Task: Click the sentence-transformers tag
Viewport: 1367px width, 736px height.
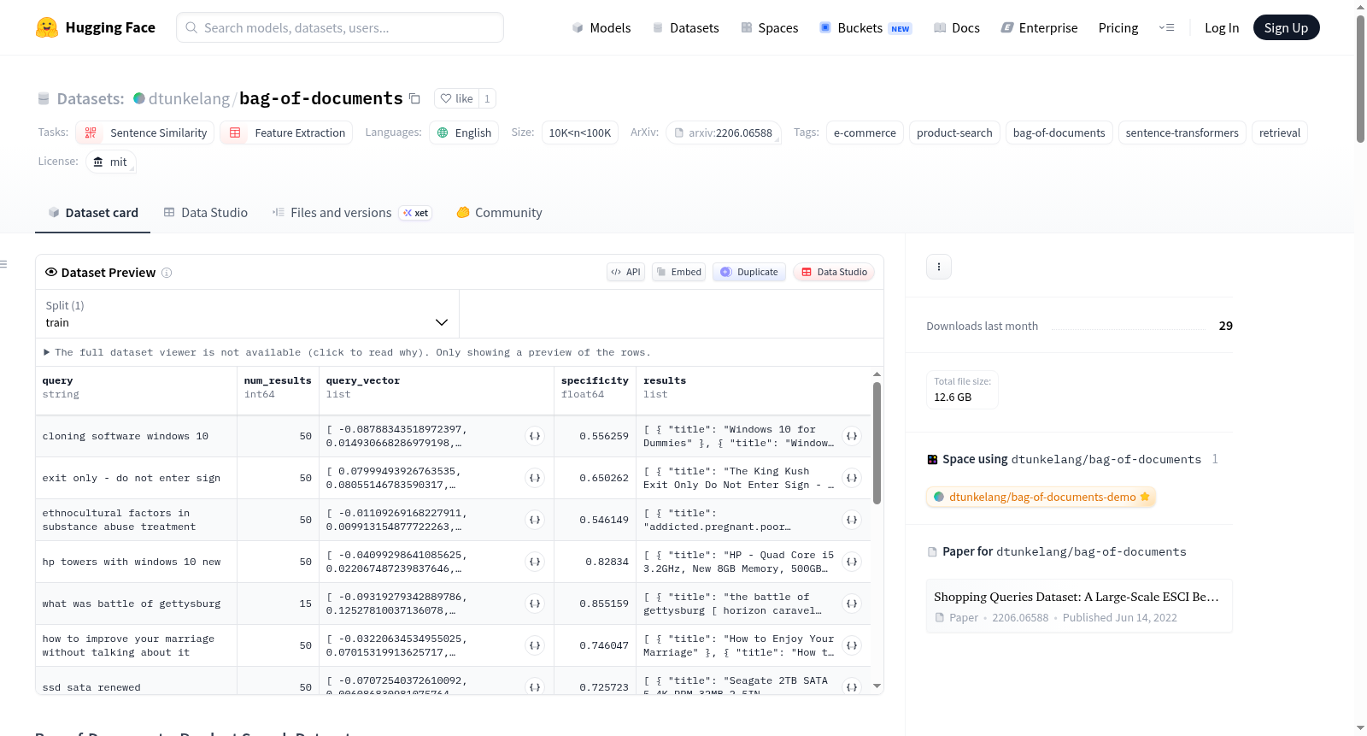Action: click(1182, 132)
